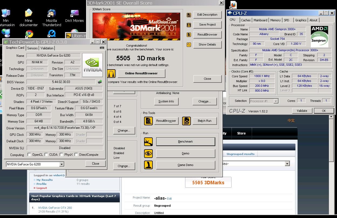The width and height of the screenshot is (337, 218).
Task: Click the Validate button in CPU-Z
Action: coord(302,111)
